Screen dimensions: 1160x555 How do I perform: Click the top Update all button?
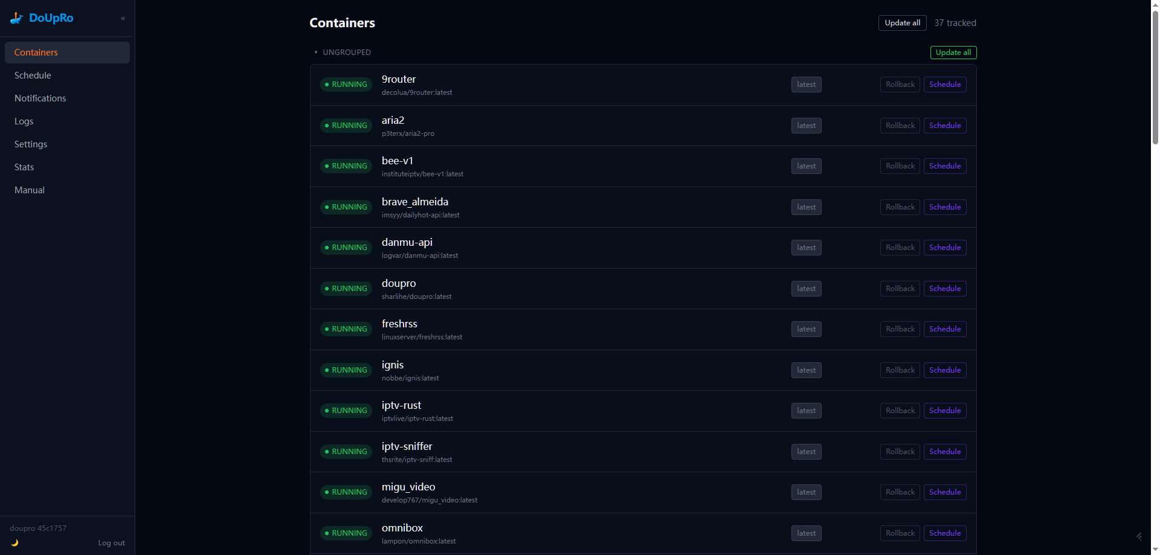point(903,23)
